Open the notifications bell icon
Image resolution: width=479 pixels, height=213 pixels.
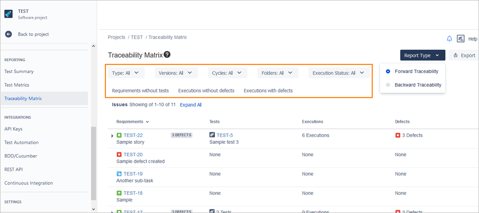click(449, 39)
